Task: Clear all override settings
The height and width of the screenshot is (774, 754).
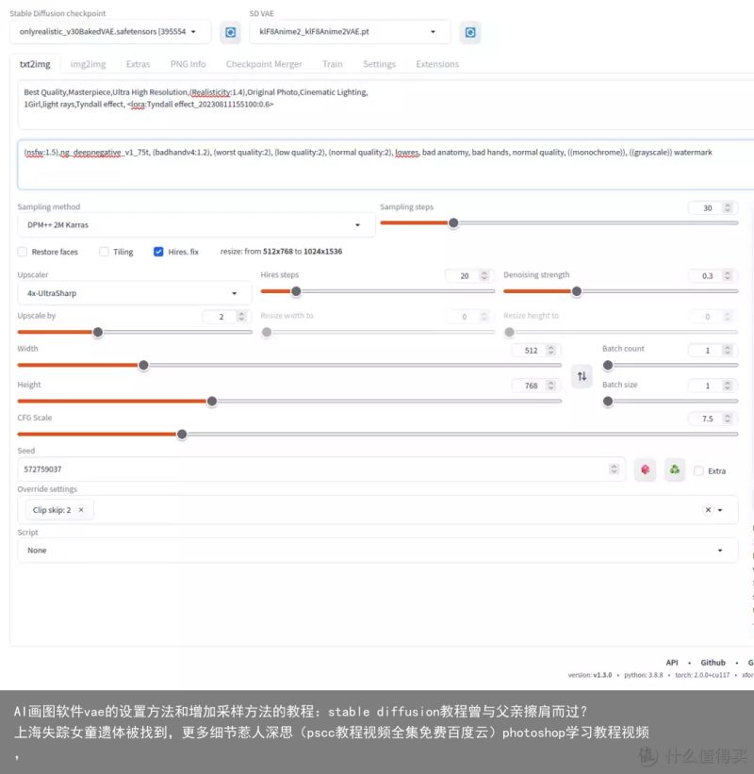Action: [708, 509]
